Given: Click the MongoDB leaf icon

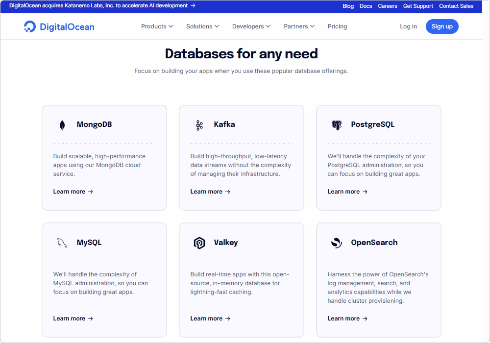Looking at the screenshot, I should click(62, 125).
